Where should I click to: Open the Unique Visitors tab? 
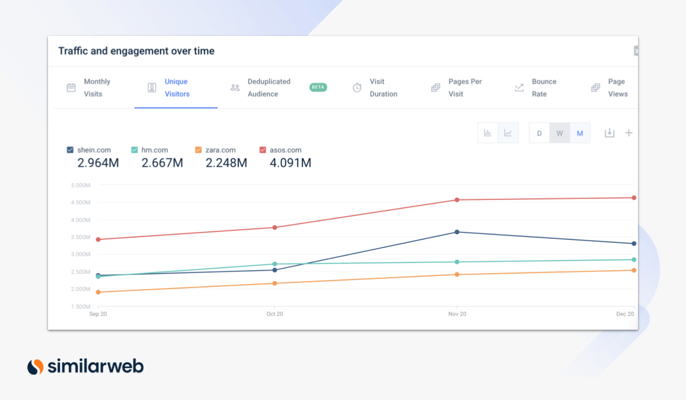pos(176,88)
